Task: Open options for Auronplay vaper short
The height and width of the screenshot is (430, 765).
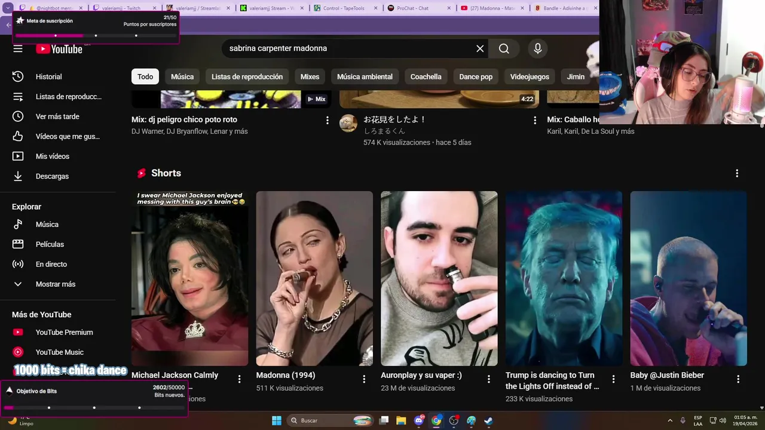Action: point(488,379)
